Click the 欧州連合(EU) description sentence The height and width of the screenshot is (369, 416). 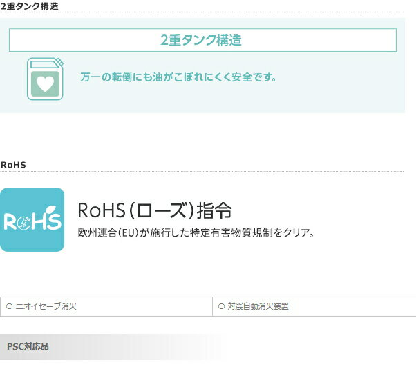coord(196,232)
